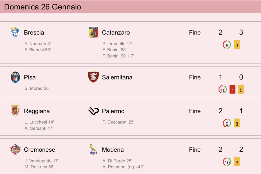This screenshot has width=261, height=174.
Task: Click the Domenica 26 Gennaio date header
Action: pos(43,7)
